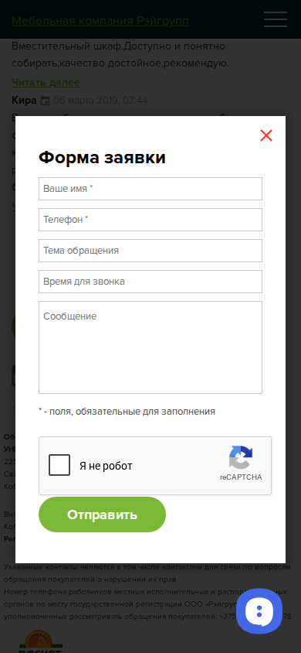
Task: Follow the "Читать далее" link
Action: pyautogui.click(x=46, y=83)
